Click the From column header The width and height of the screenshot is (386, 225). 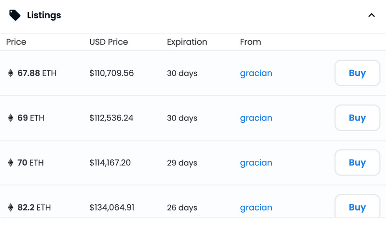(x=250, y=42)
